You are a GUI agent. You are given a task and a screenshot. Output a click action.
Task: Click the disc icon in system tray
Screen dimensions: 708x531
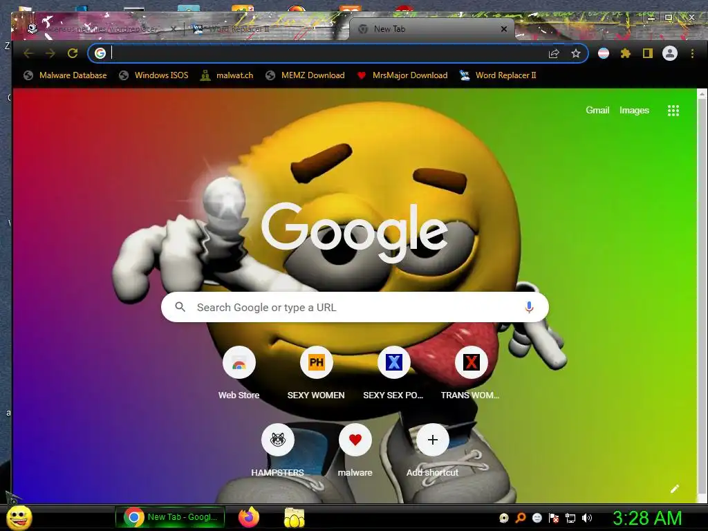[504, 518]
